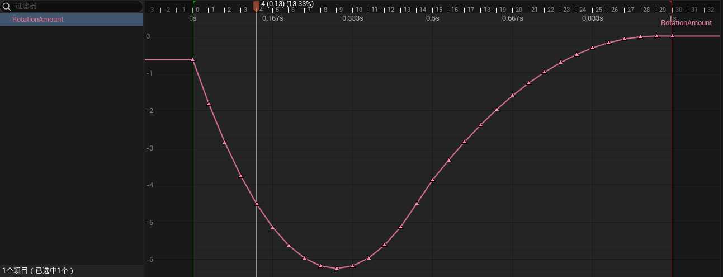Select the lowest keyframe at curve minimum
The image size is (723, 277).
[337, 269]
